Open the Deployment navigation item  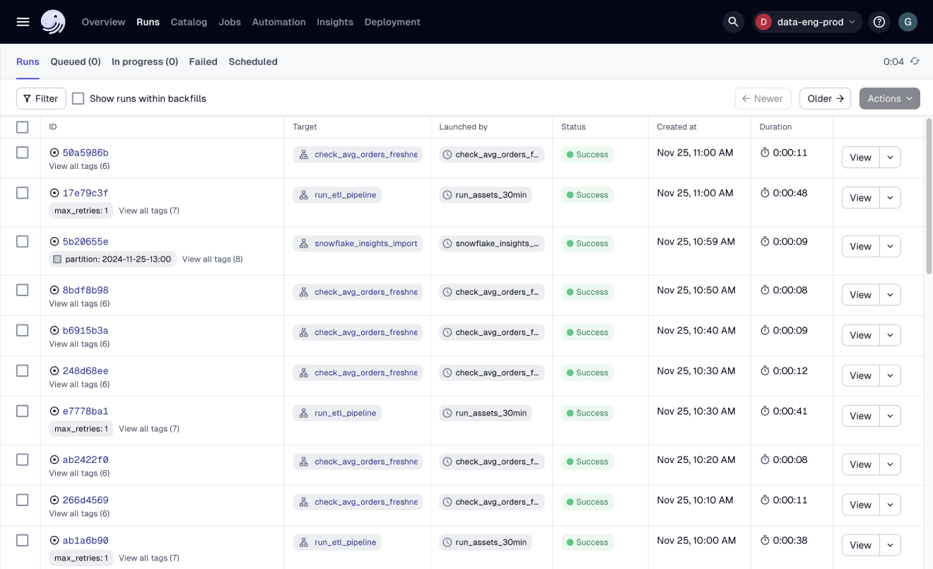point(392,21)
